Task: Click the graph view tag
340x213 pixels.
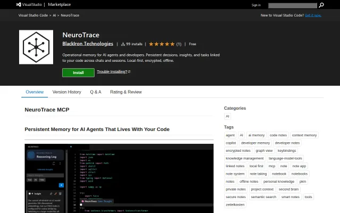Action: [264, 151]
